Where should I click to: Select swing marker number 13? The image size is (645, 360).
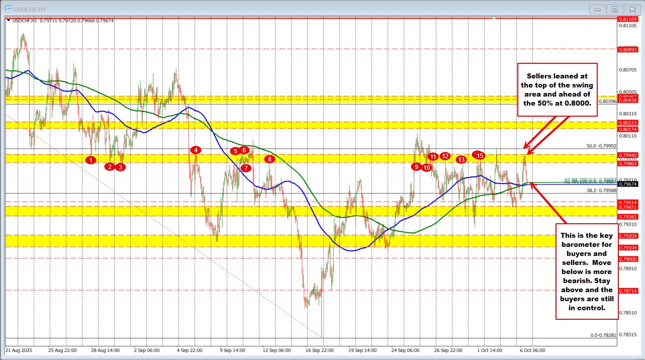pyautogui.click(x=460, y=159)
